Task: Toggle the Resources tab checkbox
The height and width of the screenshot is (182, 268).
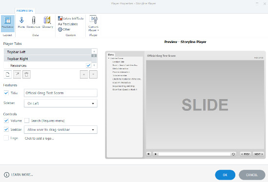Action: (88, 65)
